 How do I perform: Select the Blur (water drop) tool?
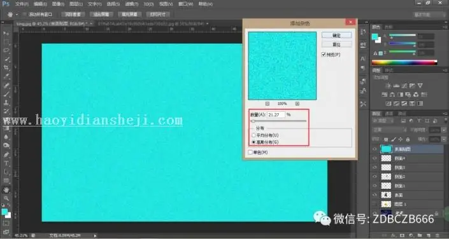[6, 137]
